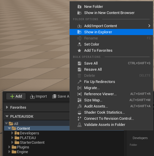Image resolution: width=154 pixels, height=156 pixels.
Task: Click the Shader Cook Statistics... label
Action: click(104, 112)
